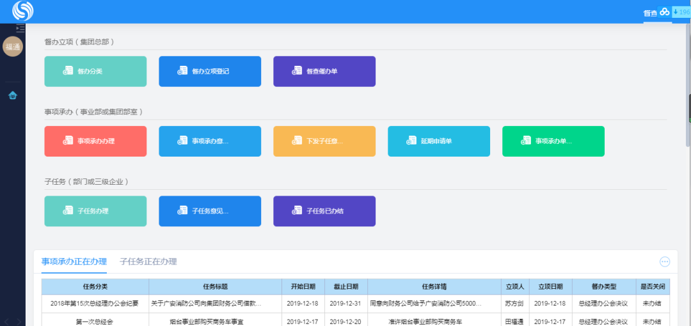Click the 截止日期 column header
Viewport: 691px width, 326px height.
tap(346, 286)
